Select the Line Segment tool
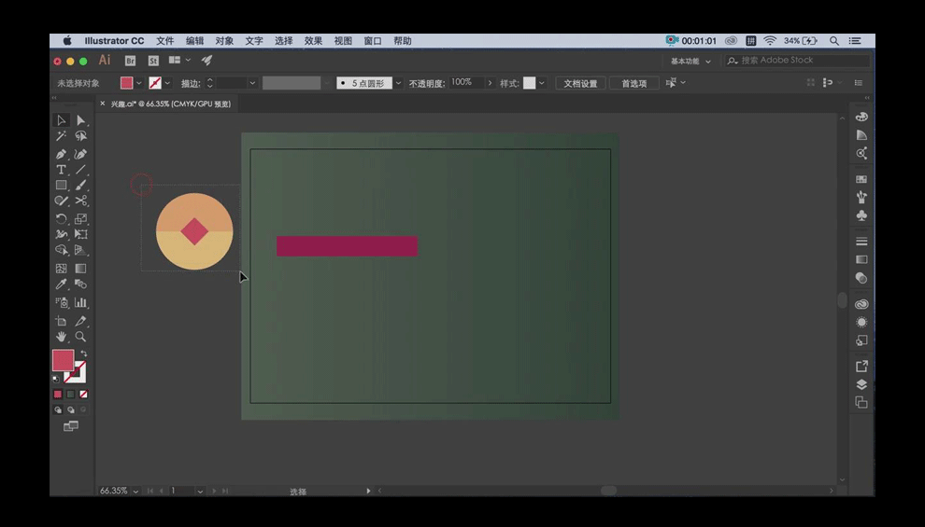 click(80, 170)
